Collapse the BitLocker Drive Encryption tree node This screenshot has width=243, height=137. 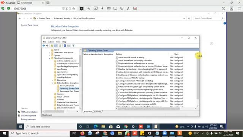tap(52, 83)
